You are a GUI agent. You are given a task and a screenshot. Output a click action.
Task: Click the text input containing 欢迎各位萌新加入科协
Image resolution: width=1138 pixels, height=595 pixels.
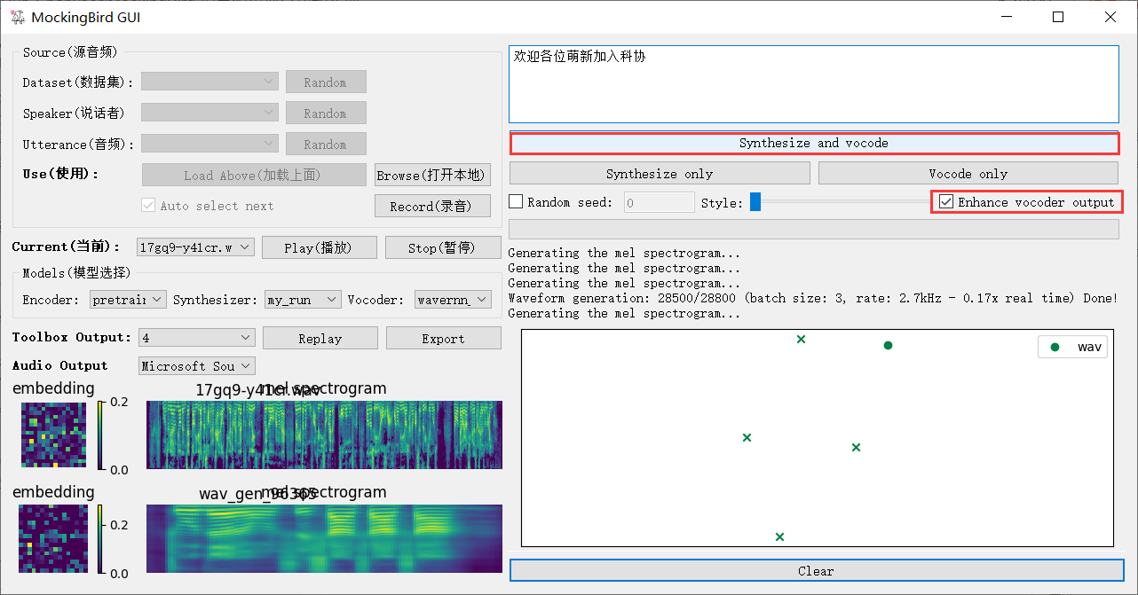pos(813,84)
